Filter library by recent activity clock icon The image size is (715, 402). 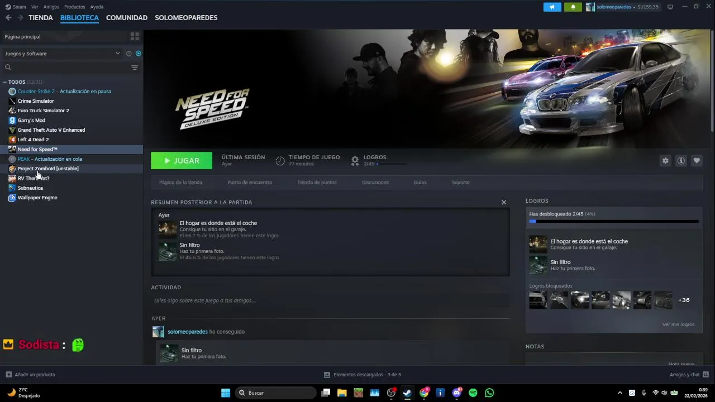[128, 54]
